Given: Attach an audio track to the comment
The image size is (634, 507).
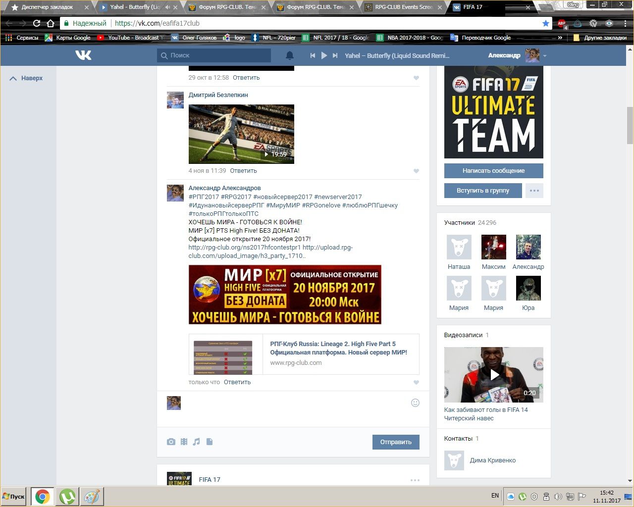Looking at the screenshot, I should [197, 442].
